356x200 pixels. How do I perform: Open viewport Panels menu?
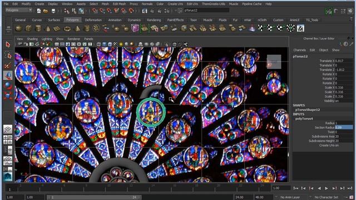pyautogui.click(x=88, y=39)
